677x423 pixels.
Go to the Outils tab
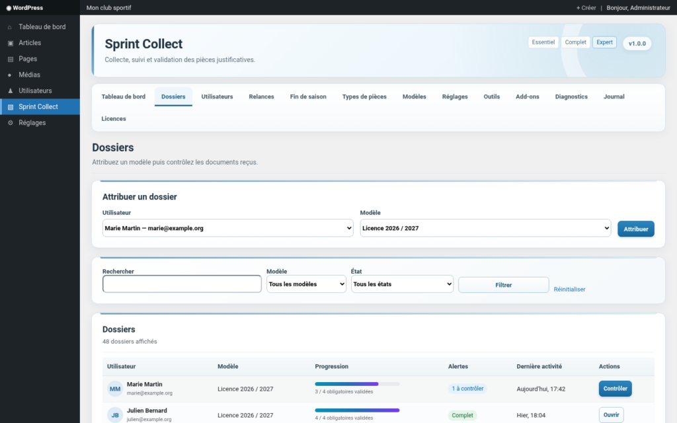coord(491,96)
